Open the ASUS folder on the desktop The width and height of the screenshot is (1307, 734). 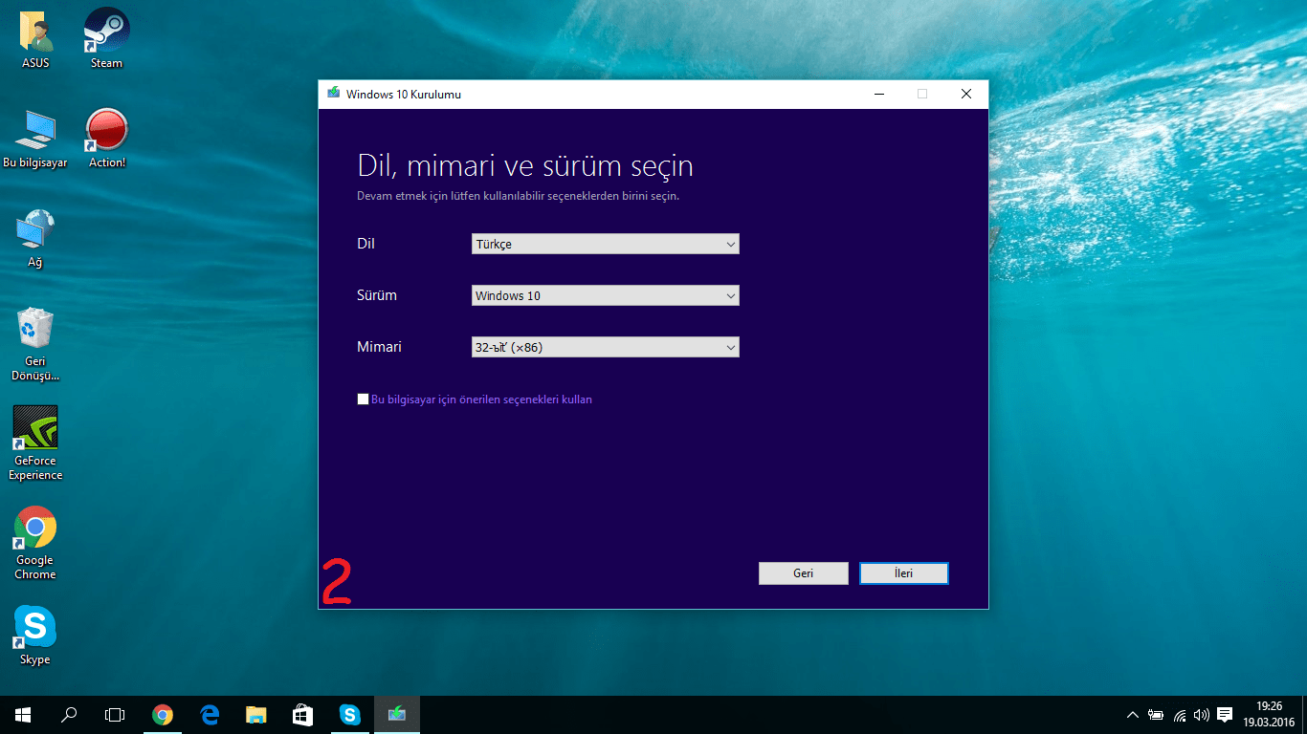pyautogui.click(x=35, y=38)
